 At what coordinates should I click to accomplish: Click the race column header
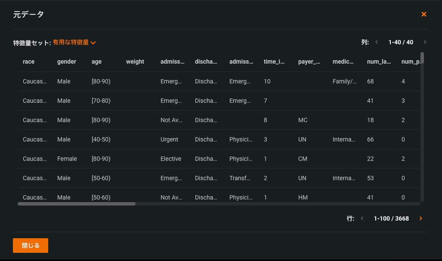[28, 62]
